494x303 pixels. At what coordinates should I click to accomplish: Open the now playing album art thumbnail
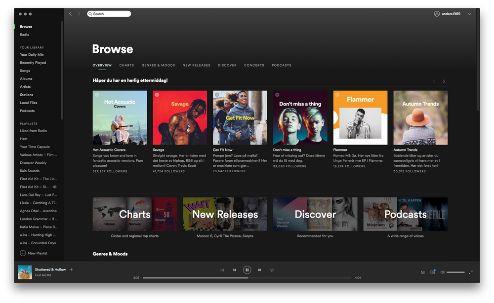coord(25,272)
